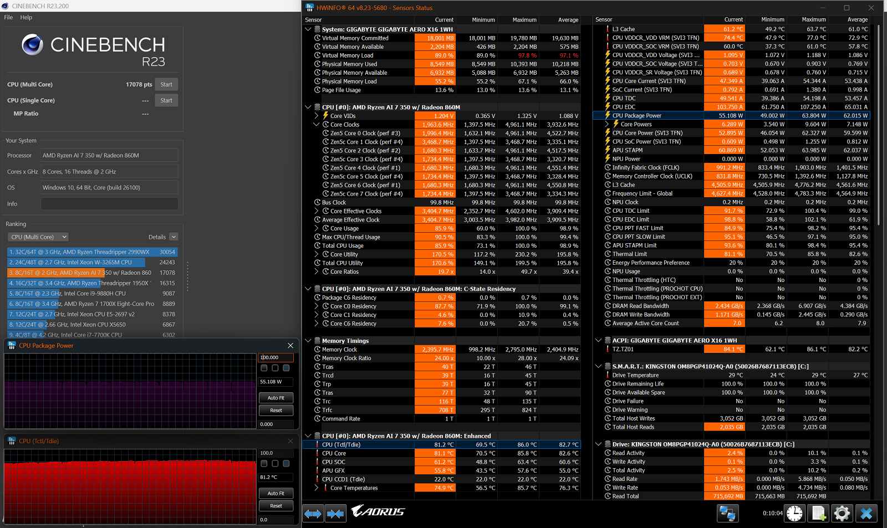Select the CPU Package Power sensor row

click(731, 115)
